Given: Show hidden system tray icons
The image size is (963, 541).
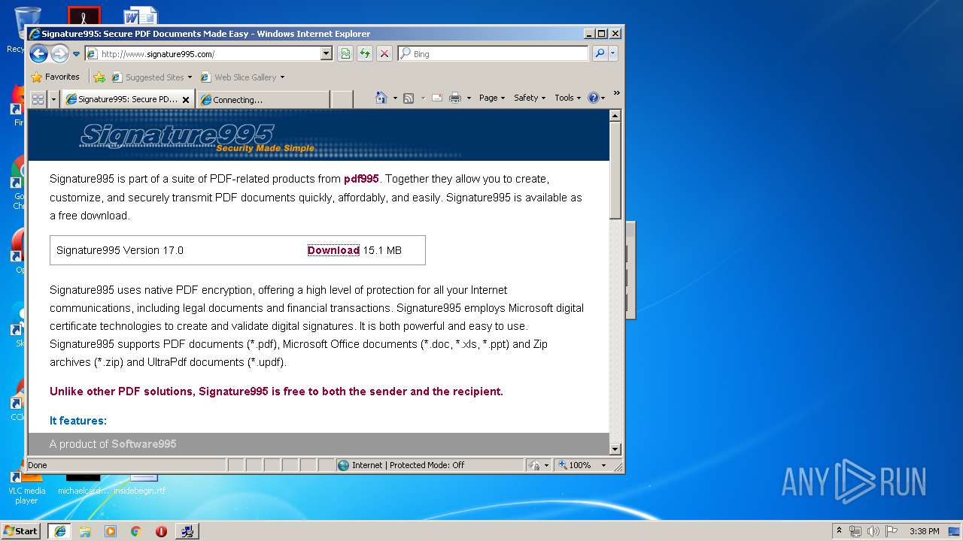Looking at the screenshot, I should 840,531.
